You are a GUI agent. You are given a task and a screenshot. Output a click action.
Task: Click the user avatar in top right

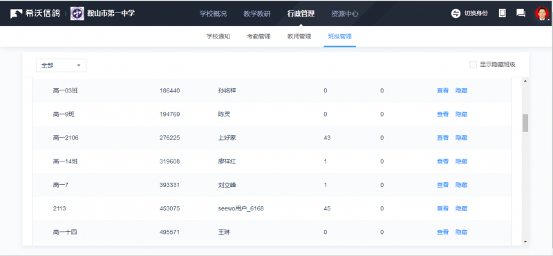(542, 13)
